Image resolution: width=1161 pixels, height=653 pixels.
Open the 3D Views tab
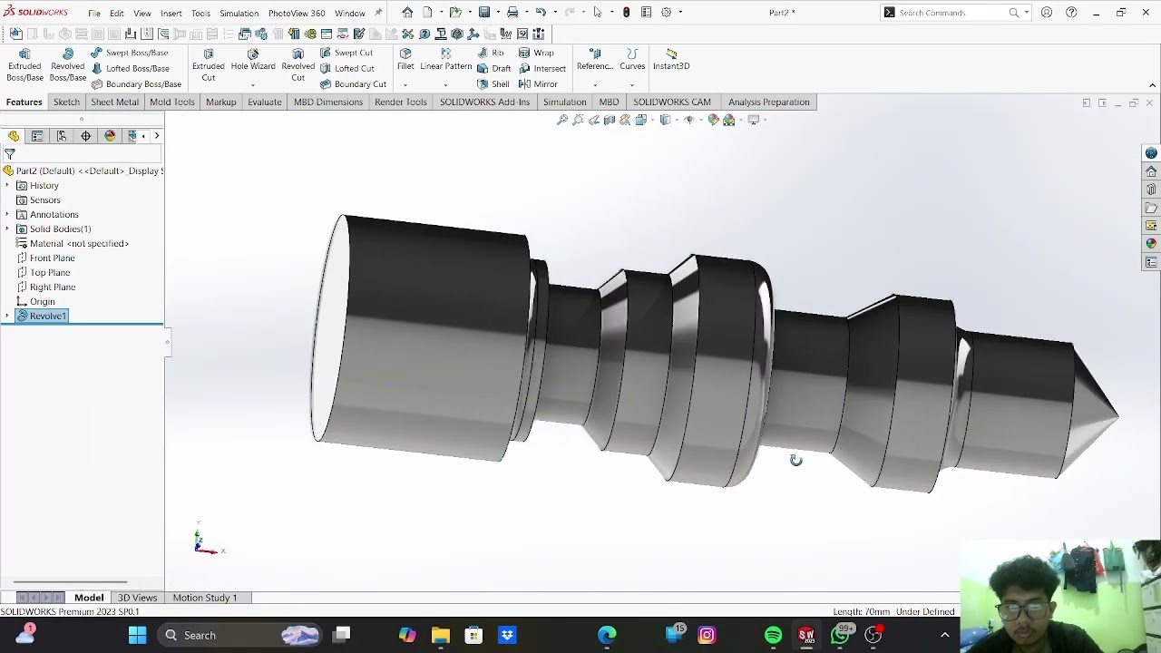click(x=138, y=598)
